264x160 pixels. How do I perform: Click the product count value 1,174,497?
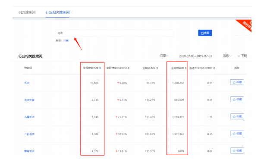[x=178, y=117]
